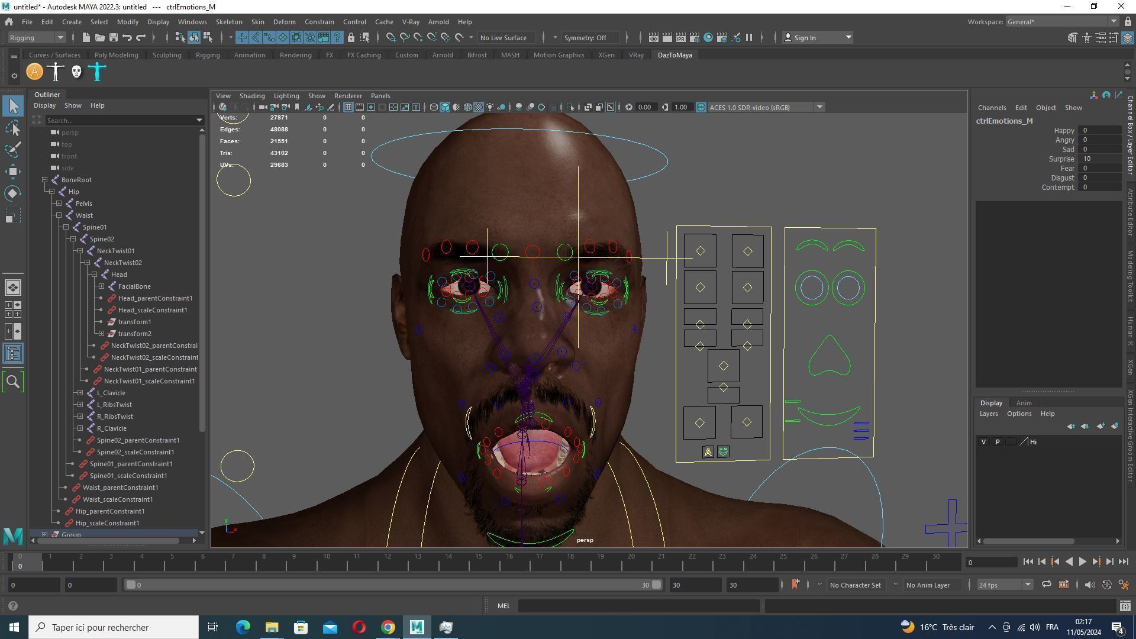Click the search magnifier icon in left sidebar
The height and width of the screenshot is (639, 1136).
click(13, 382)
